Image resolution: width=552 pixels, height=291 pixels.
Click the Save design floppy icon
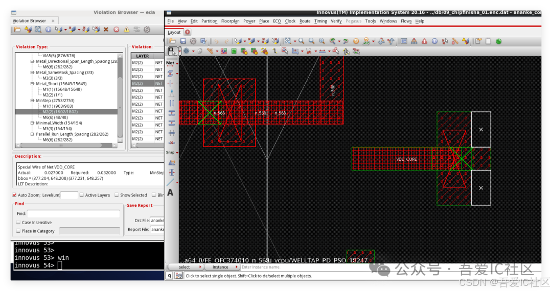tap(183, 41)
